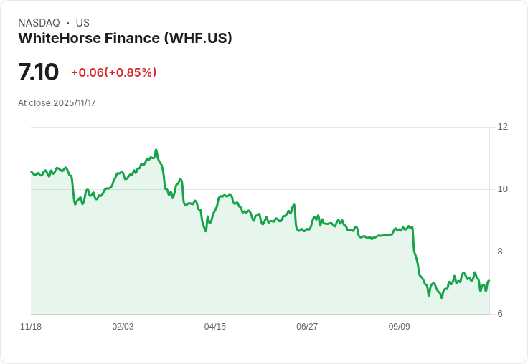The height and width of the screenshot is (364, 528).
Task: Click the 8 y-axis label
Action: 500,252
